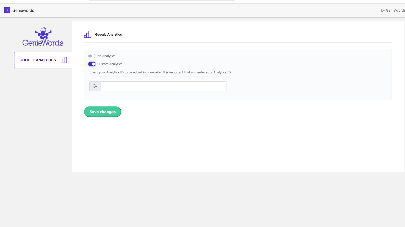The image size is (405, 227).
Task: Click the G- prefix on the ID field
Action: pos(95,86)
